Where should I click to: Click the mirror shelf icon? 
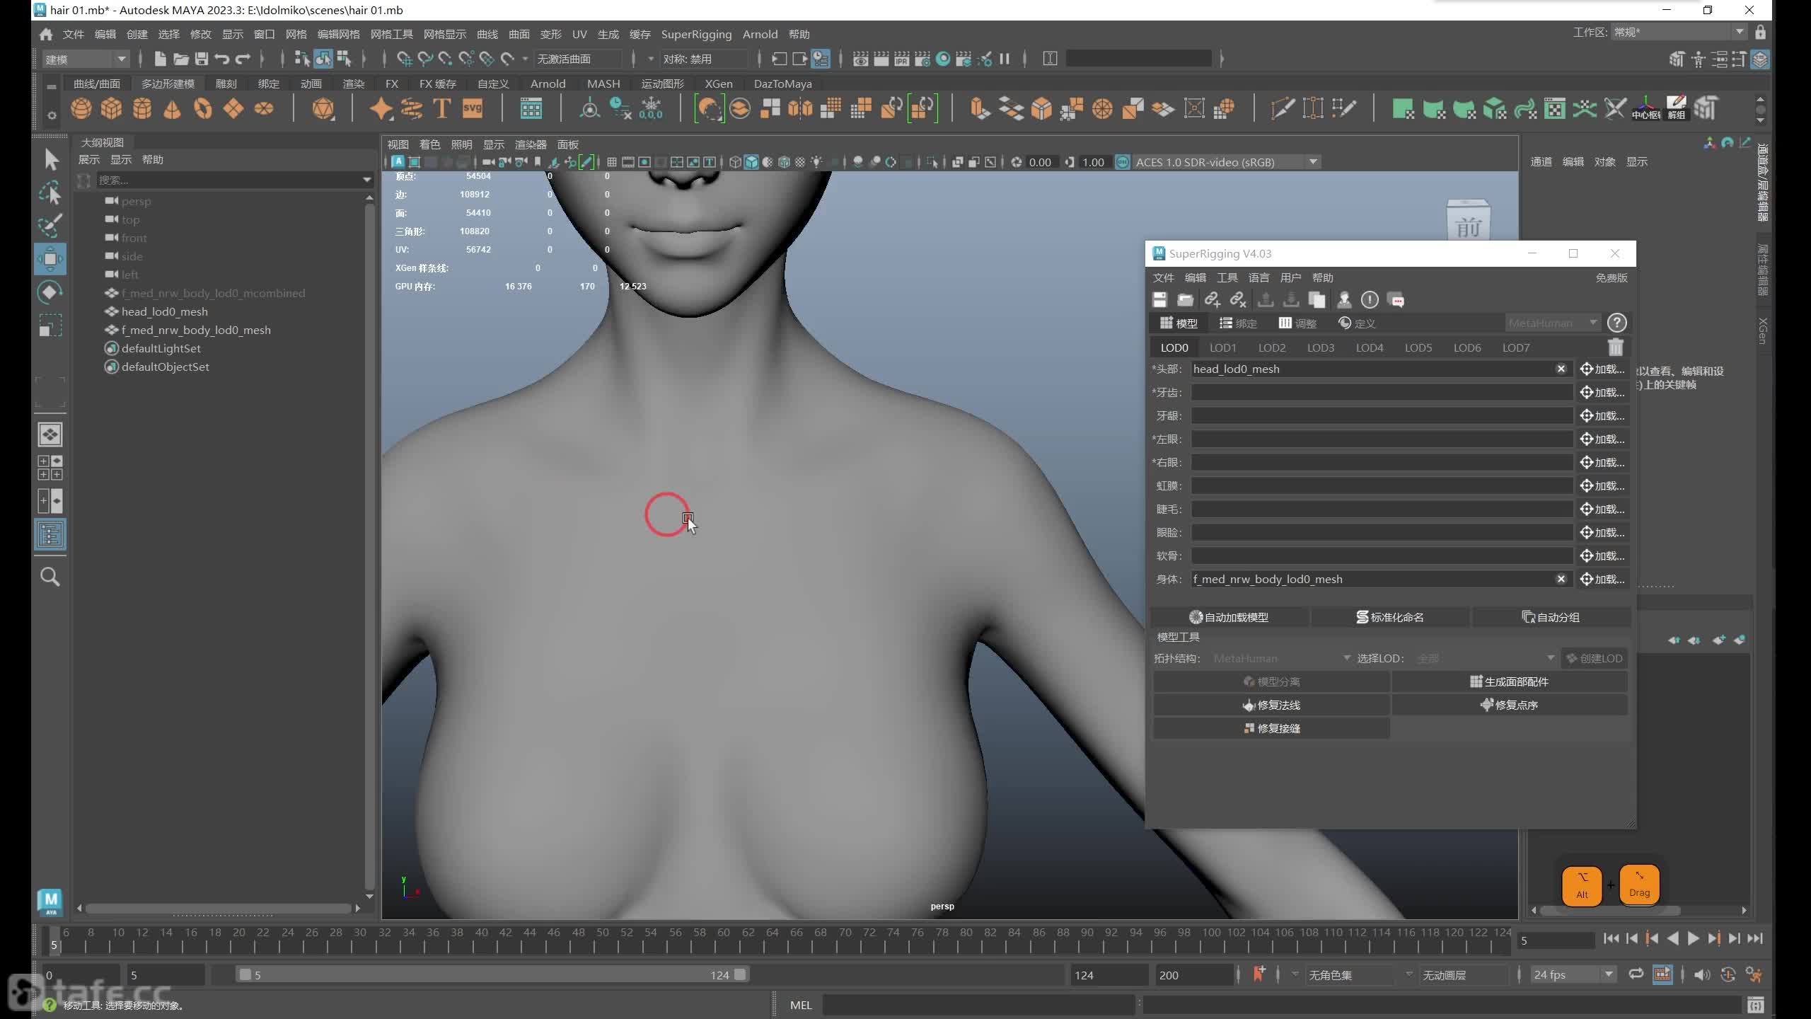[799, 109]
